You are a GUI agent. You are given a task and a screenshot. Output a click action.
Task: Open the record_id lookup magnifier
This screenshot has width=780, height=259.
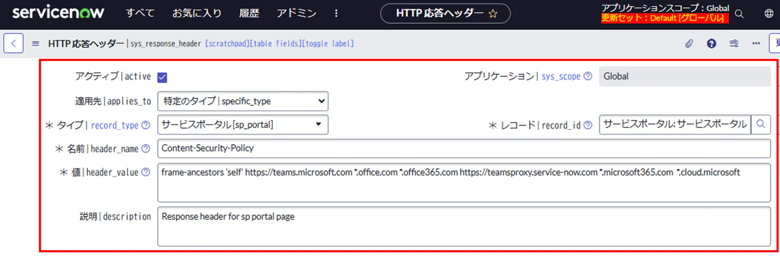tap(761, 124)
